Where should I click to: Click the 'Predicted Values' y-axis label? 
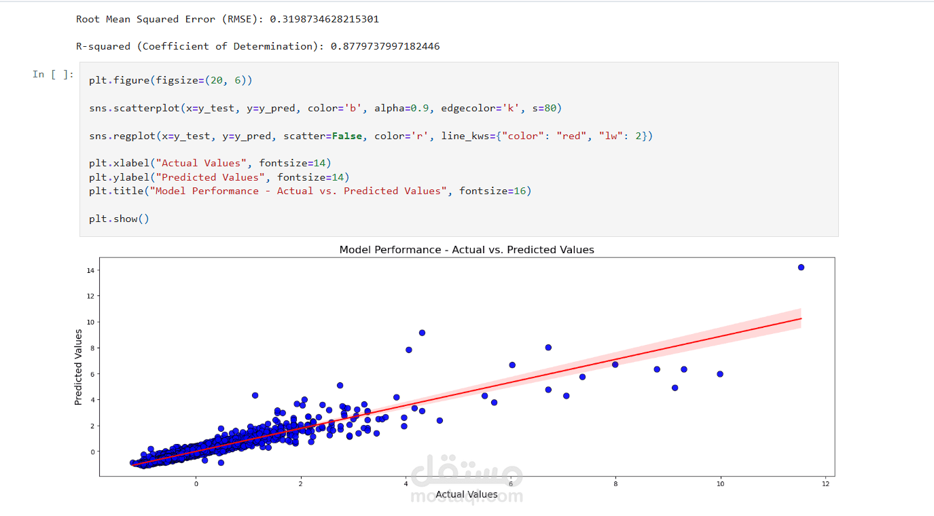click(78, 367)
